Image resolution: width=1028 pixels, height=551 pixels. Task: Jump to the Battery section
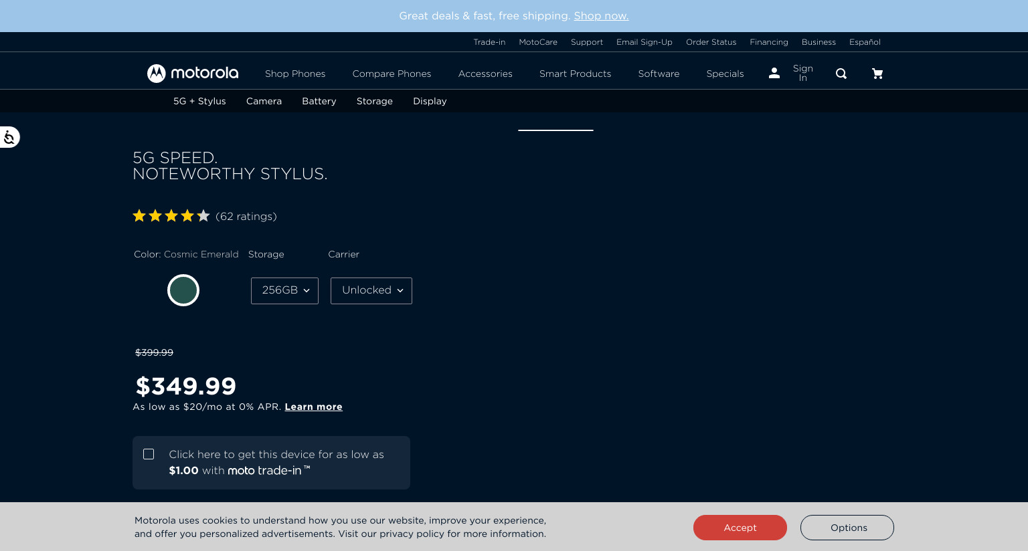(319, 101)
